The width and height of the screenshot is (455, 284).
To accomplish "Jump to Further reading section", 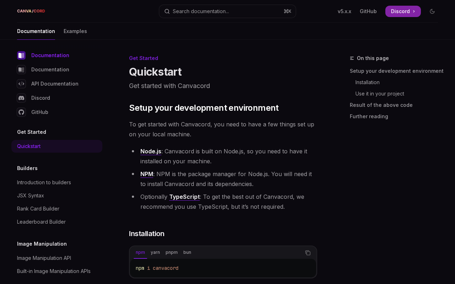I will tap(369, 116).
